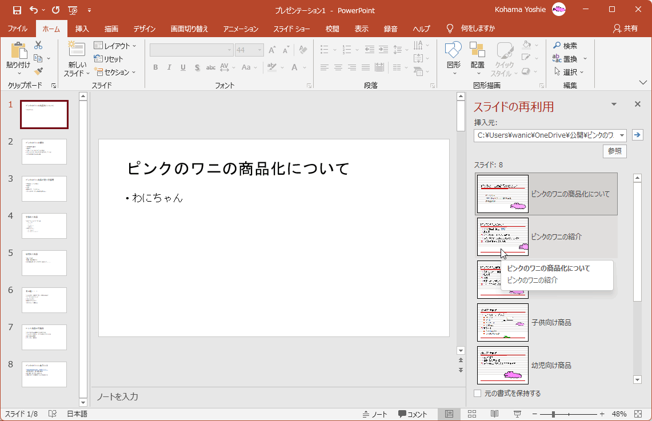Open the 挿入 ribbon tab

coord(82,29)
